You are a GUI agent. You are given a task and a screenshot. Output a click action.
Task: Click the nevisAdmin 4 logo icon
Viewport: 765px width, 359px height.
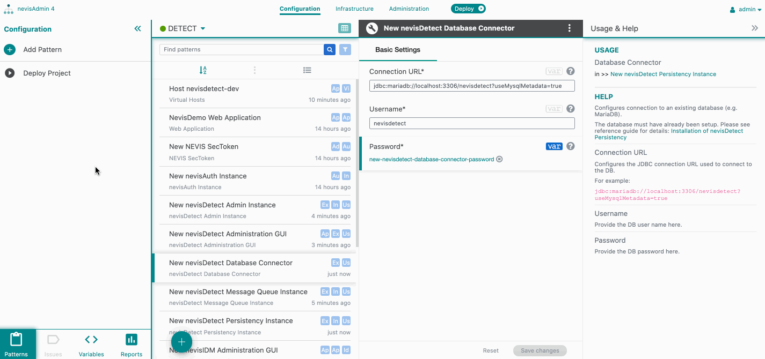pos(9,9)
